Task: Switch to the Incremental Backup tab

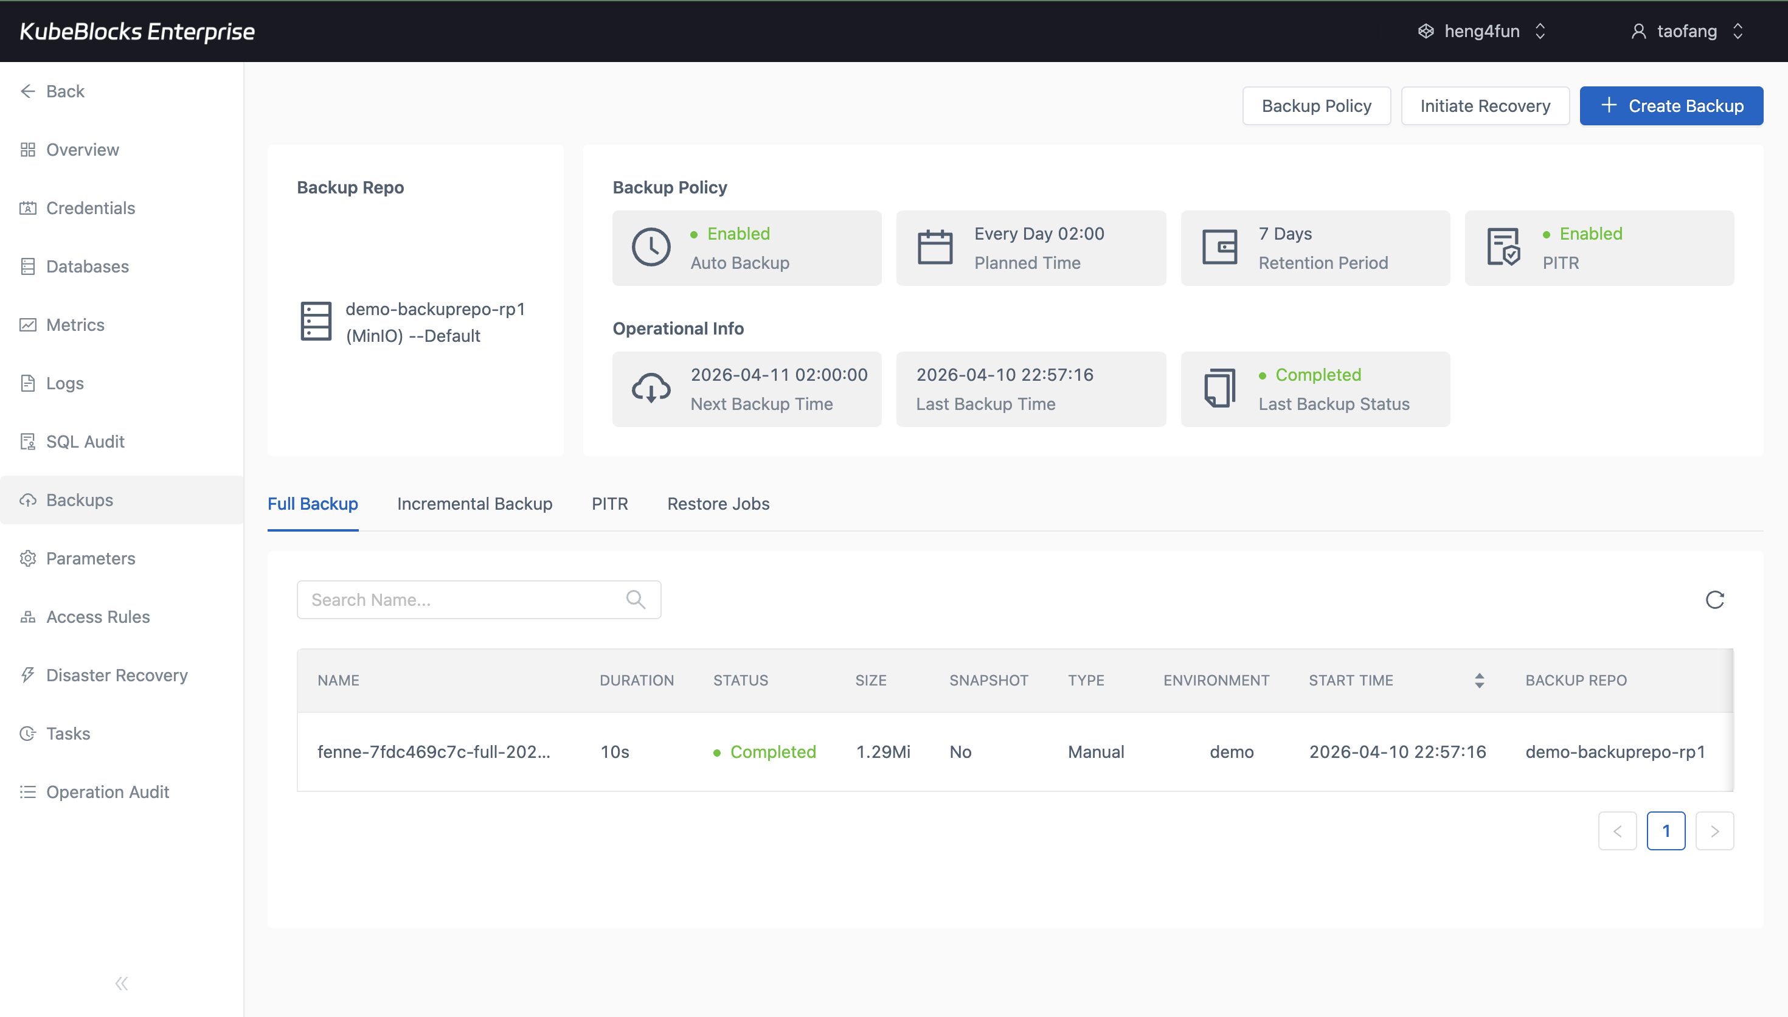Action: (474, 504)
